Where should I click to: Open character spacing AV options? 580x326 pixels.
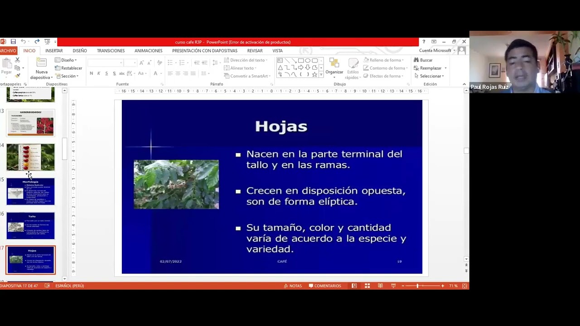tap(130, 73)
